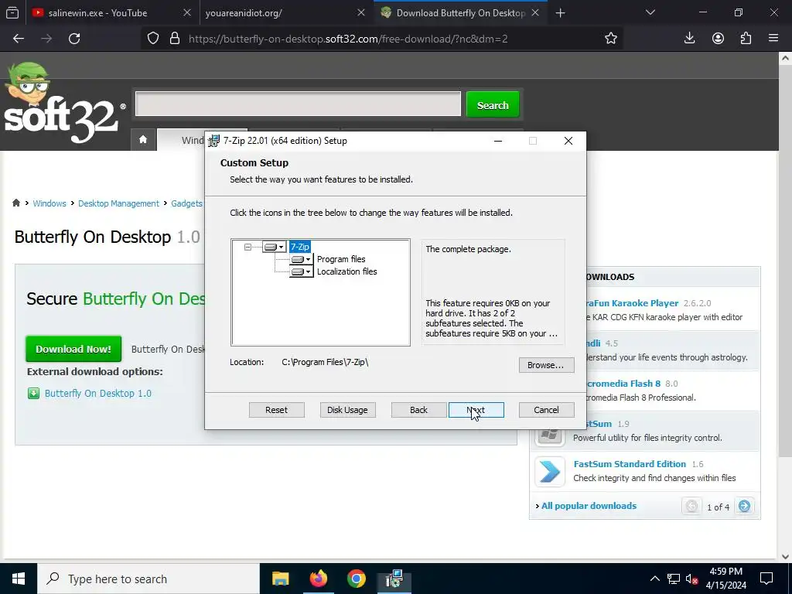Open Localization files feature dropdown
The width and height of the screenshot is (792, 594).
(301, 271)
